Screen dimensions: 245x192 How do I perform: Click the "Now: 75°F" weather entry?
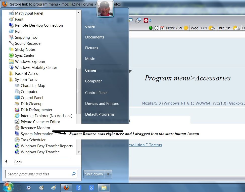click(177, 28)
